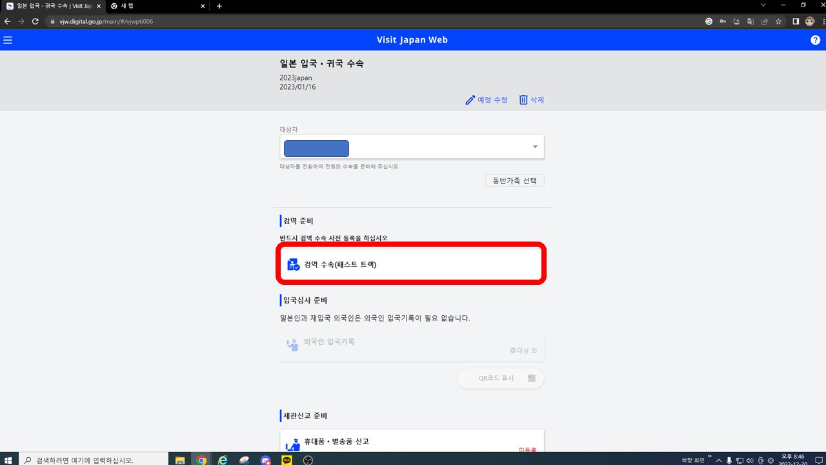Open 휴대품・별송품 신고 item
The height and width of the screenshot is (465, 826).
click(x=412, y=441)
